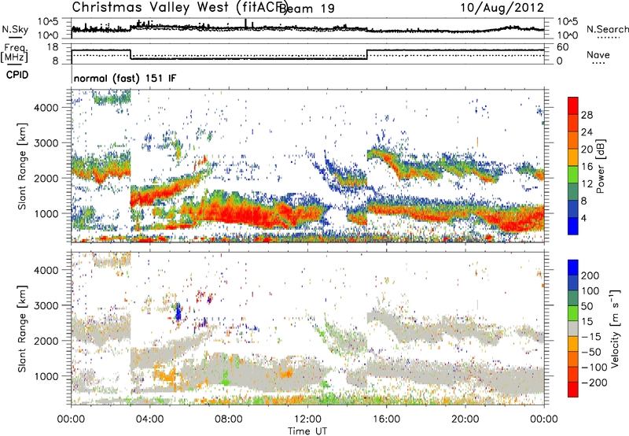This screenshot has width=629, height=436.
Task: Click the '12:00' time axis tick
Action: point(307,419)
